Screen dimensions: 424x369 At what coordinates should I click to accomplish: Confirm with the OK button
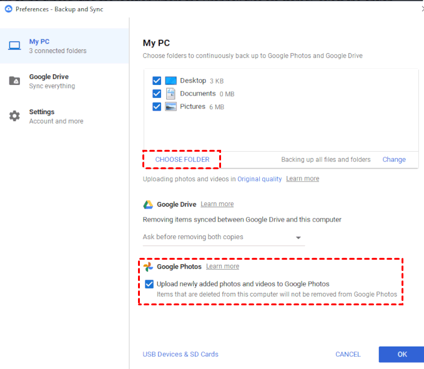click(402, 355)
